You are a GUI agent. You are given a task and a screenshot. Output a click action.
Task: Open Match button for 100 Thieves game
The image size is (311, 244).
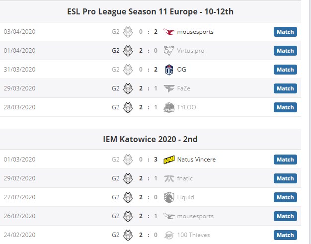(x=285, y=235)
